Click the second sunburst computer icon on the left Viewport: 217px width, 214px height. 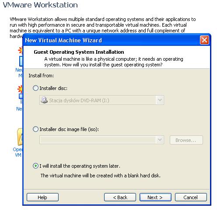pos(20,89)
